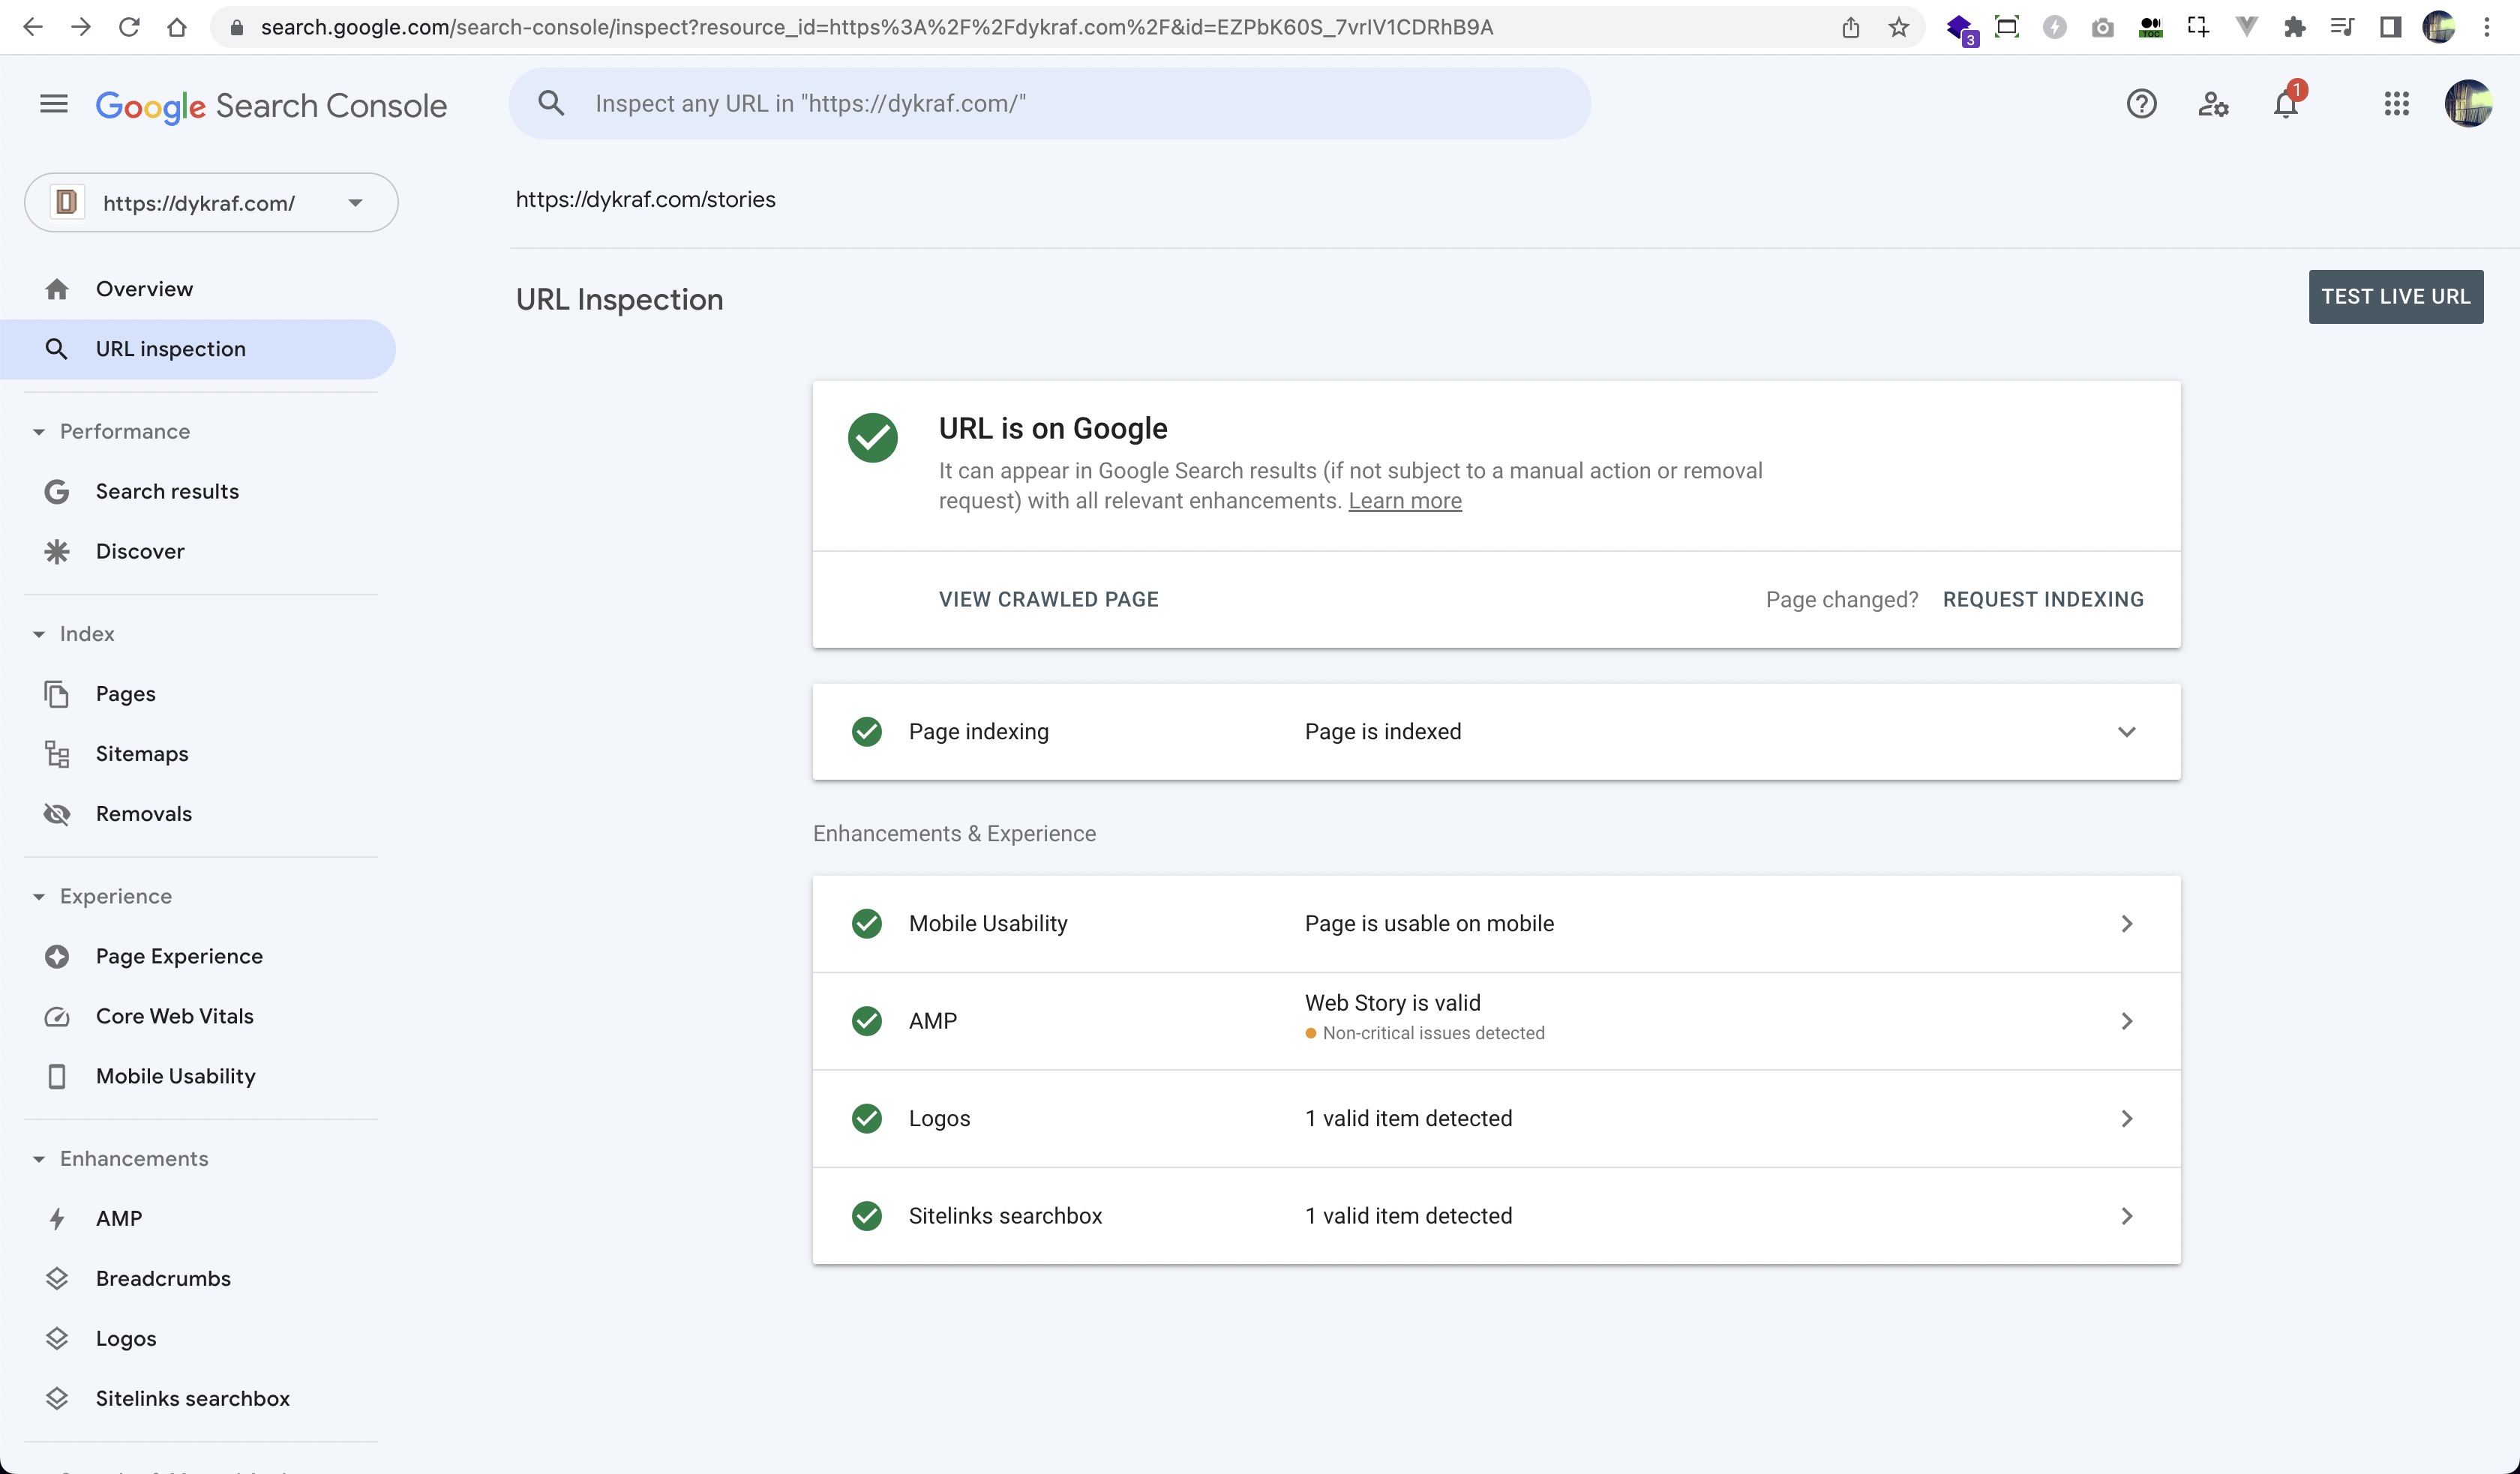Image resolution: width=2520 pixels, height=1474 pixels.
Task: Bookmark this page with the star icon
Action: (1898, 27)
